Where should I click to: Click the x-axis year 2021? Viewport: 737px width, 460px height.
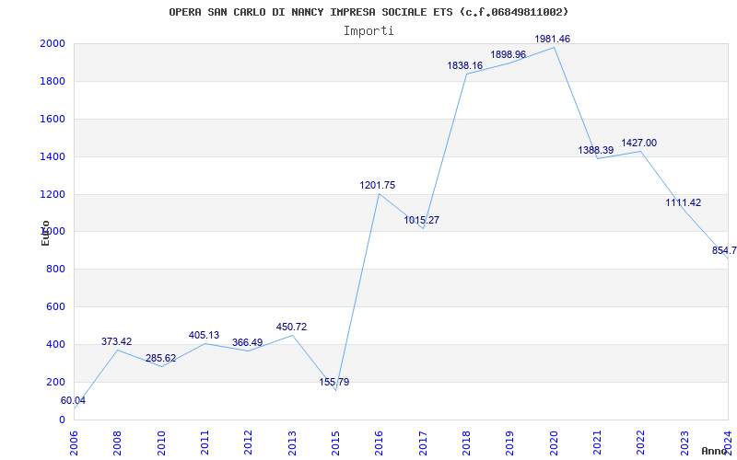(597, 443)
